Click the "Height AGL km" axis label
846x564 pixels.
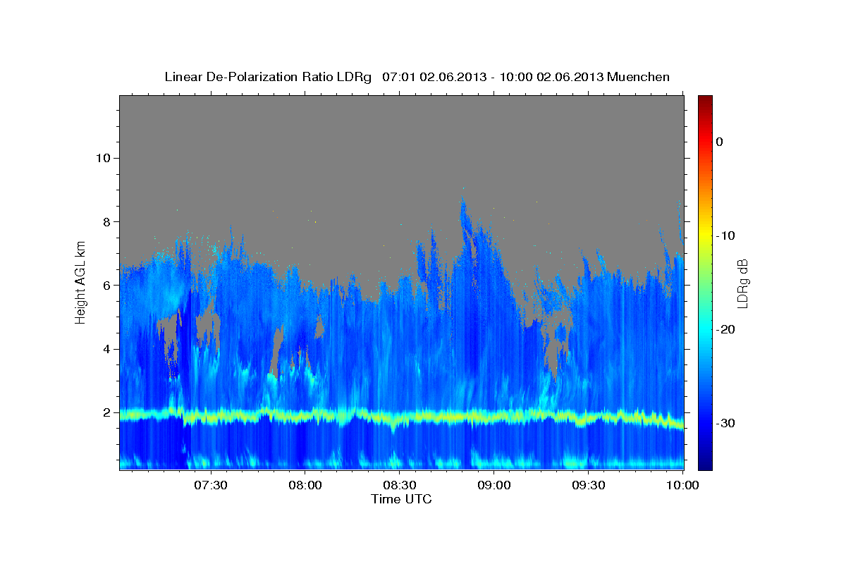[x=81, y=282]
